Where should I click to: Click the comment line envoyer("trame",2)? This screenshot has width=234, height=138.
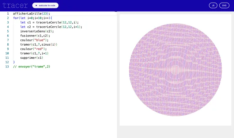[x=32, y=66]
